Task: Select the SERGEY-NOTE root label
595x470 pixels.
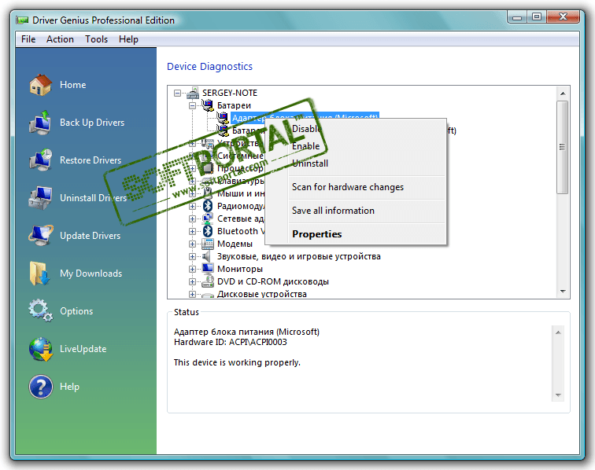Action: [x=230, y=93]
